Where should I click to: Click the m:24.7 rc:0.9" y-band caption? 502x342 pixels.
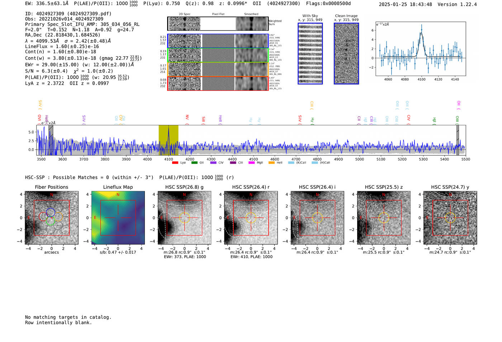[x=450, y=252]
